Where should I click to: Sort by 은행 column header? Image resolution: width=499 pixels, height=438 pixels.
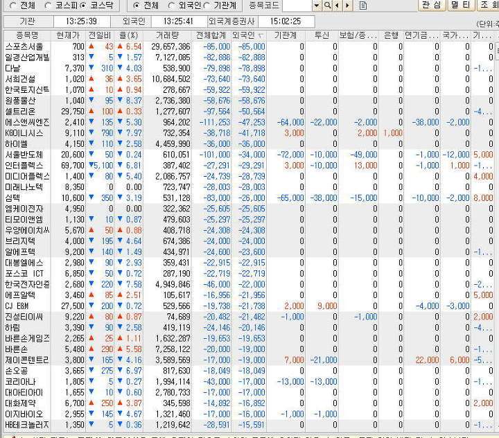(x=391, y=35)
